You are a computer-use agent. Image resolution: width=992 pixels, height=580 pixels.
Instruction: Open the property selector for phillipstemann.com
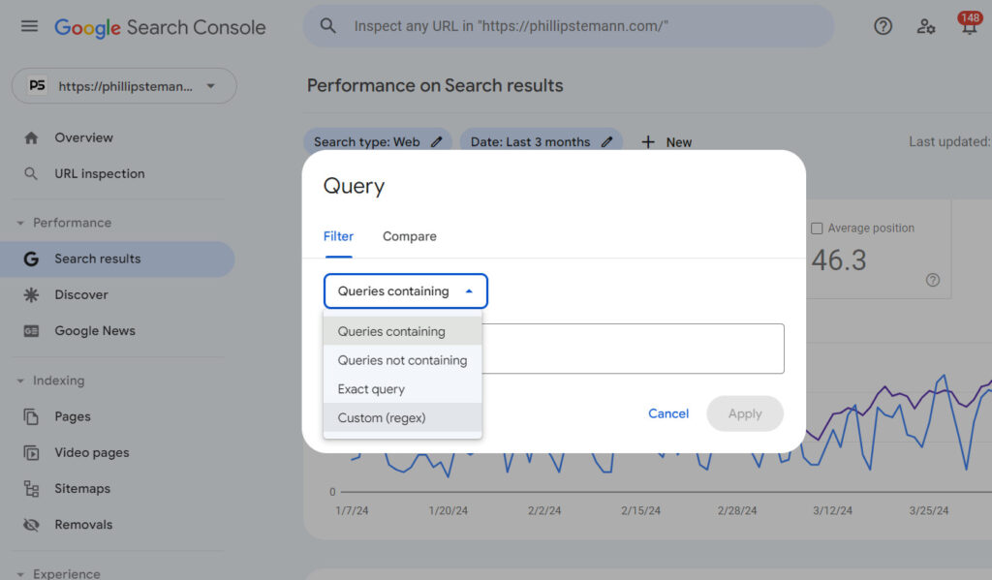pos(122,85)
